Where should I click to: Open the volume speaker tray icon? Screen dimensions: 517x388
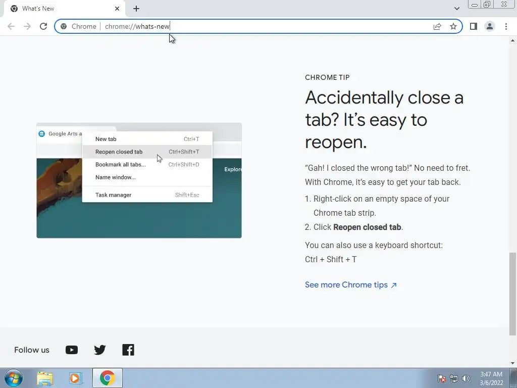coord(466,378)
